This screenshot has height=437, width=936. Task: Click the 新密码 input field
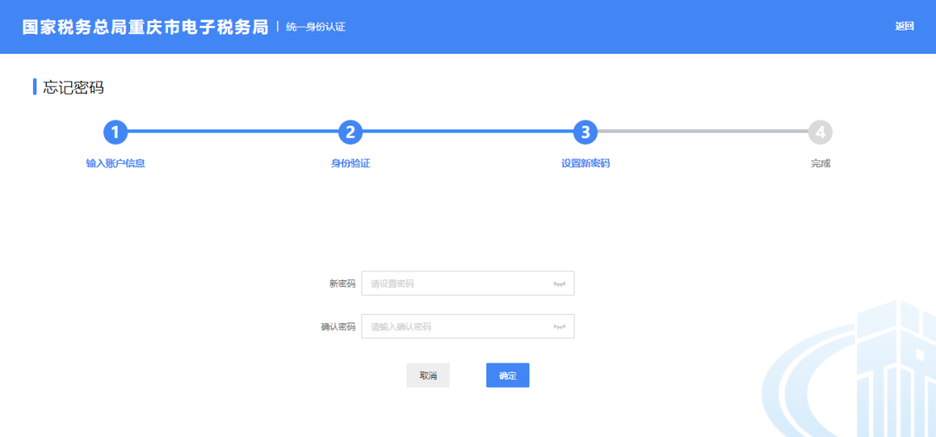click(467, 284)
